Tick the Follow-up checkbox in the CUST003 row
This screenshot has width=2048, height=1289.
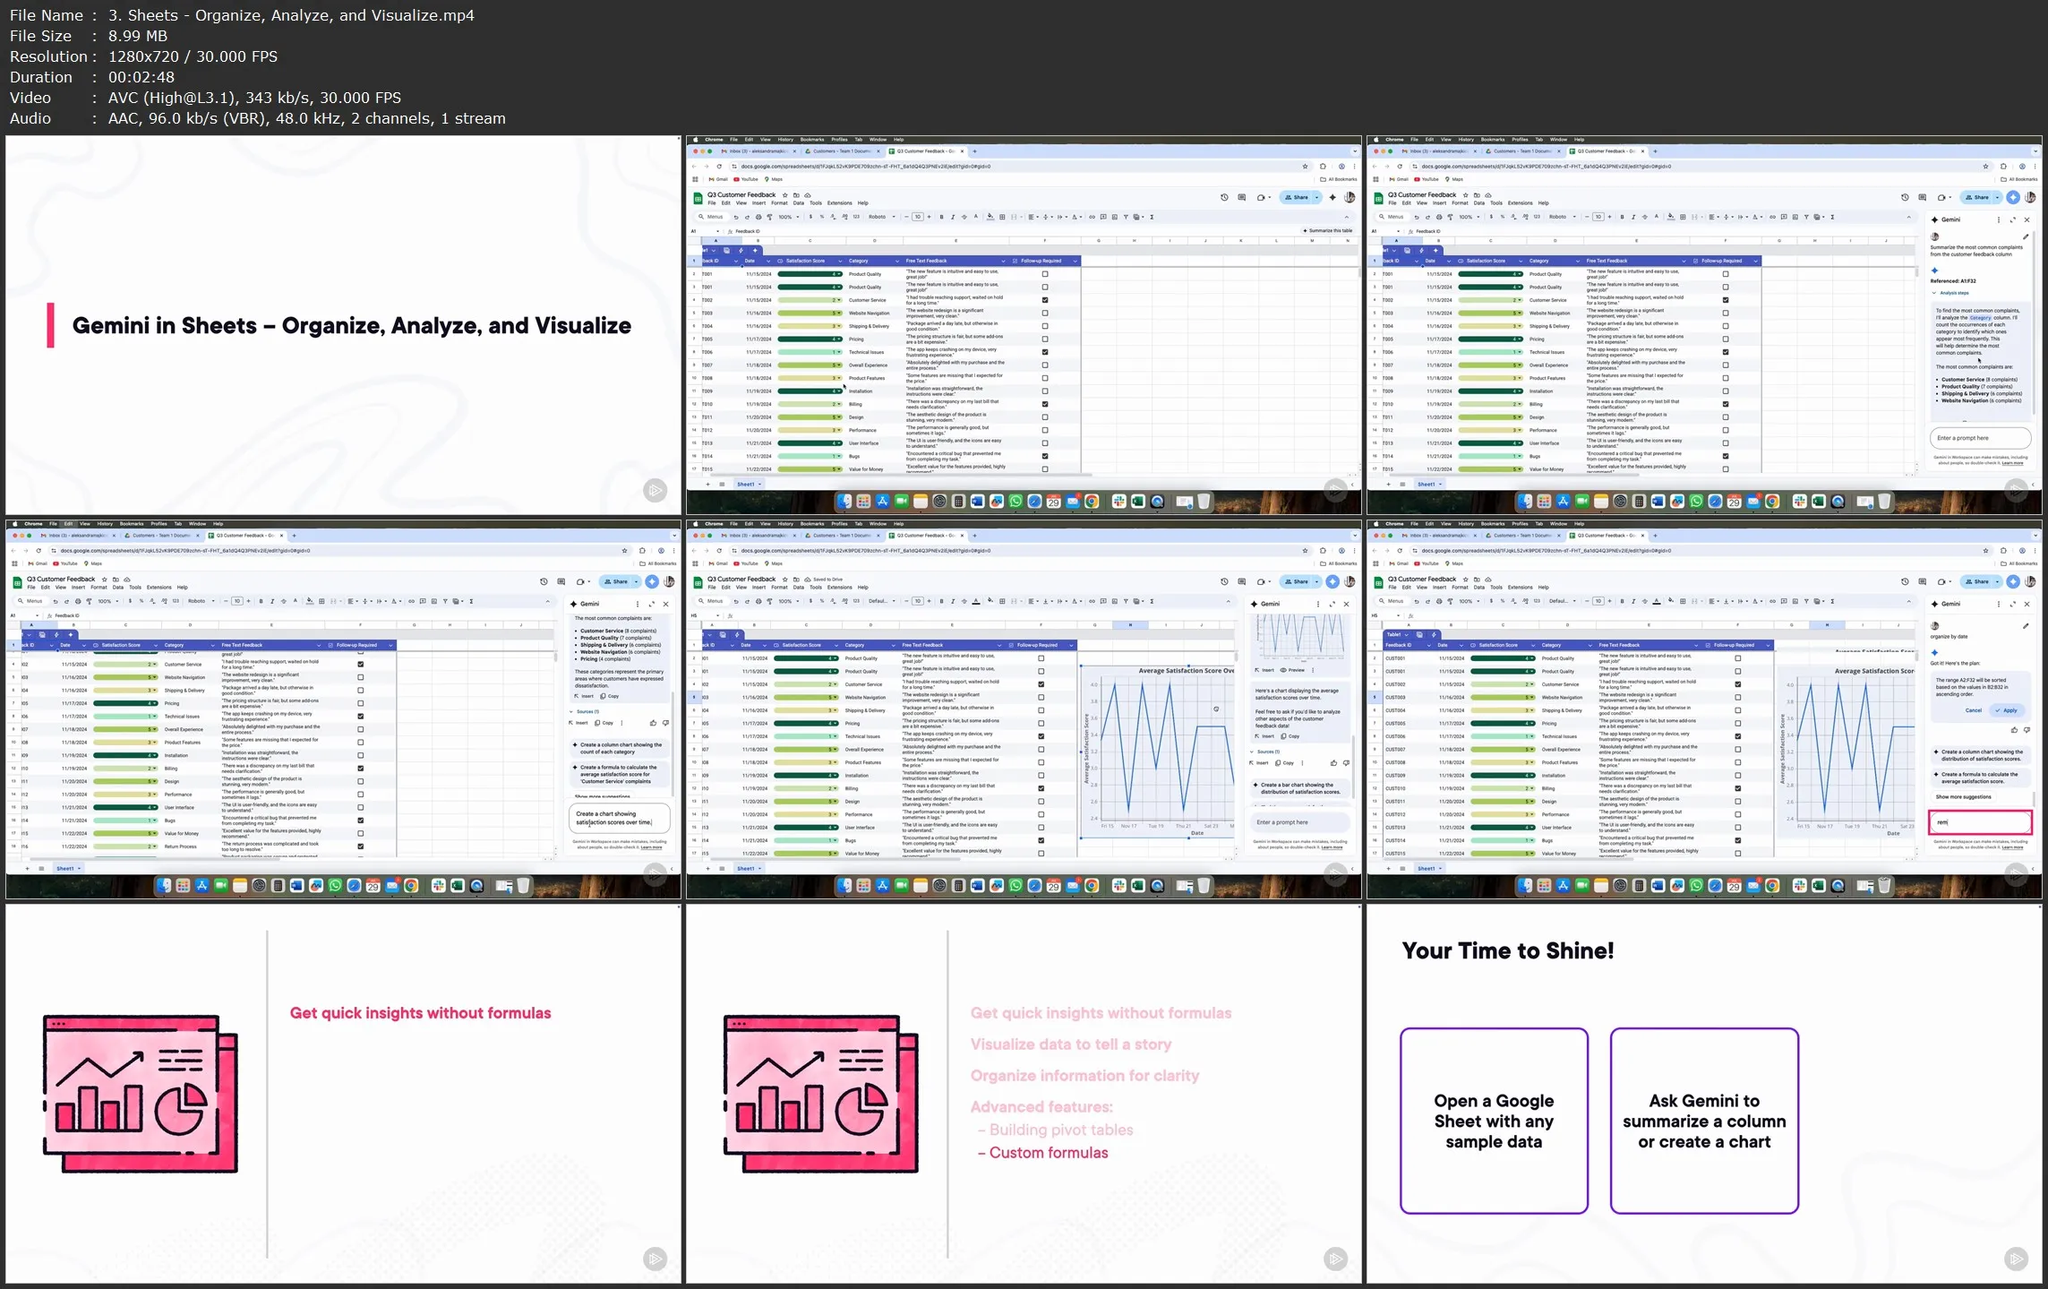pos(1737,697)
